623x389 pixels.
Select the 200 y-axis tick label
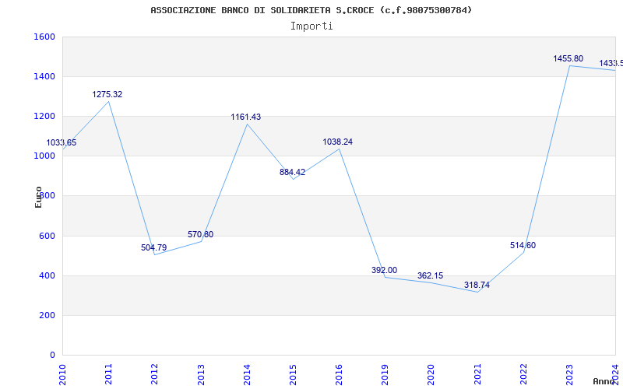click(47, 316)
